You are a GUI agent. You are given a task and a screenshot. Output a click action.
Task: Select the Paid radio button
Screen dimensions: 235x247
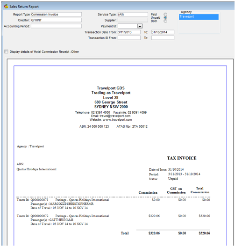pyautogui.click(x=165, y=15)
